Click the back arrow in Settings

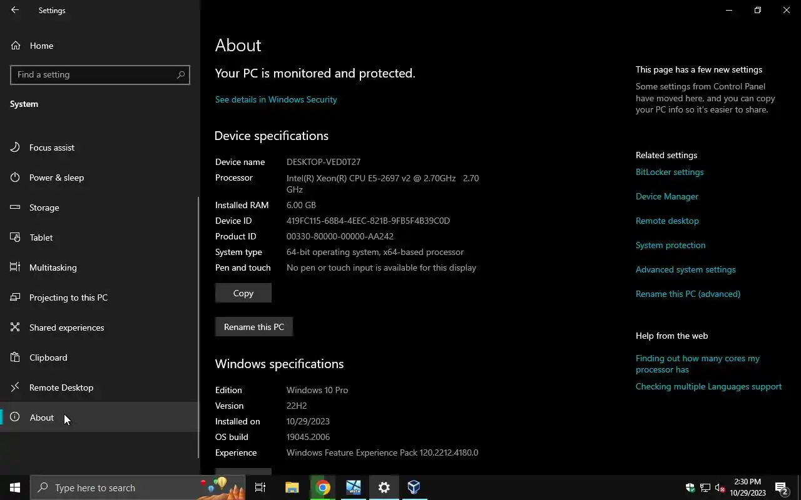tap(15, 10)
